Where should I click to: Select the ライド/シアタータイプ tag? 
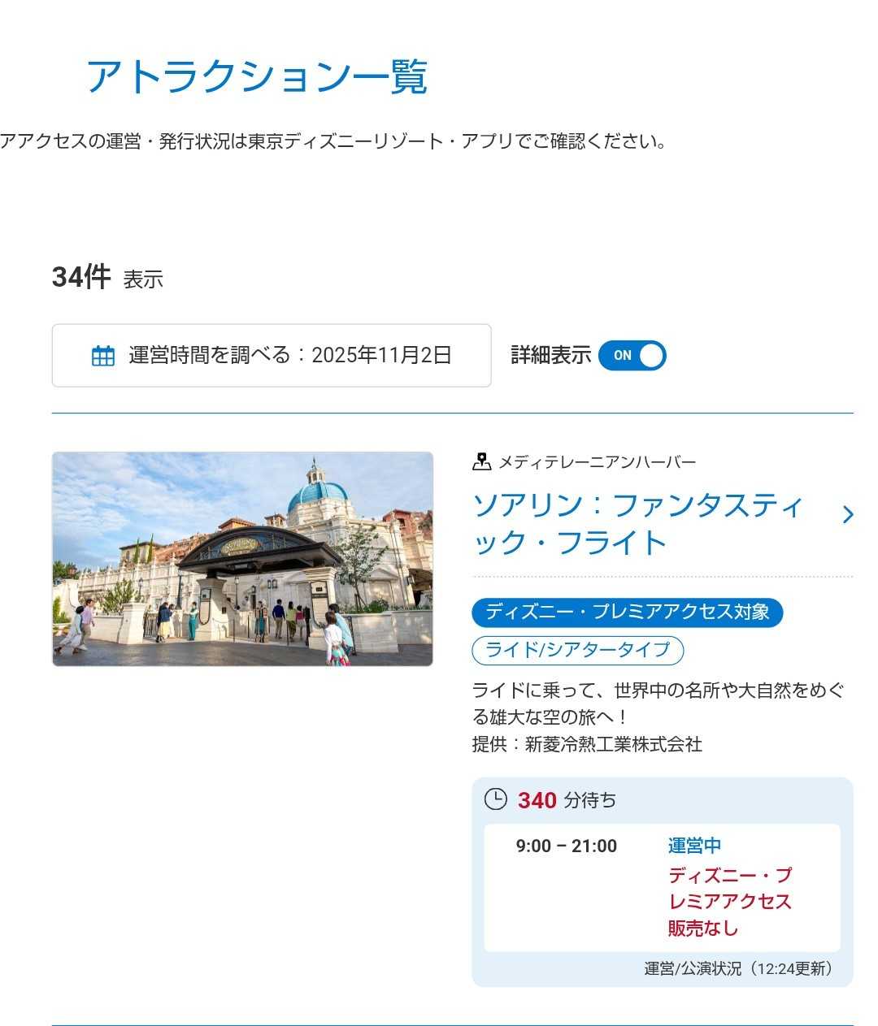[578, 651]
